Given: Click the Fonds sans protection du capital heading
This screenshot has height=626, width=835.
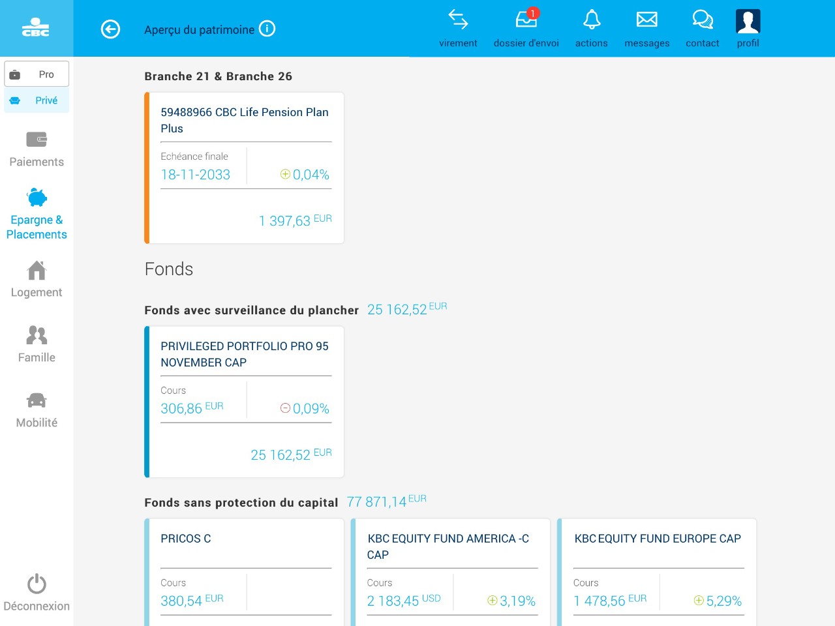Looking at the screenshot, I should pyautogui.click(x=241, y=503).
